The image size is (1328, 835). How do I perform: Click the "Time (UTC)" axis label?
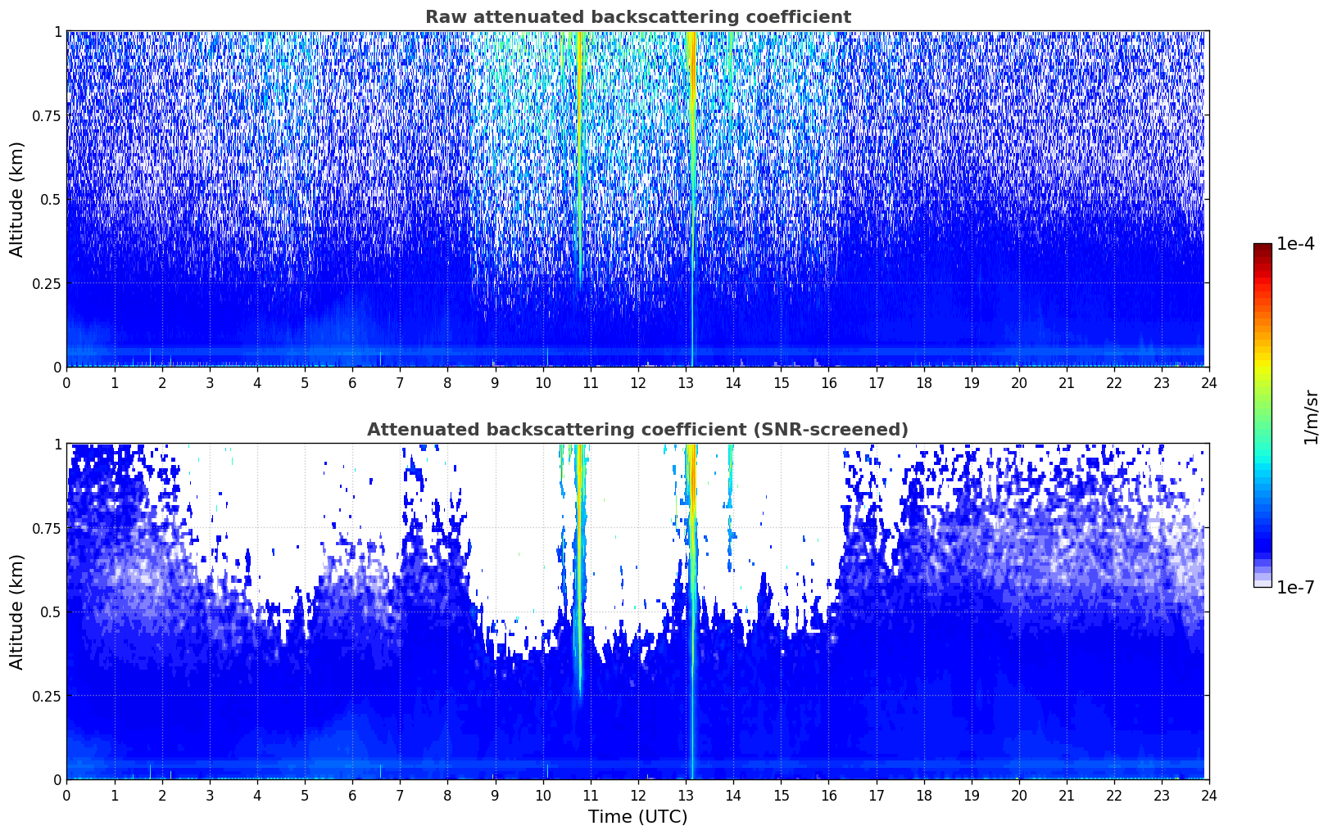(637, 817)
